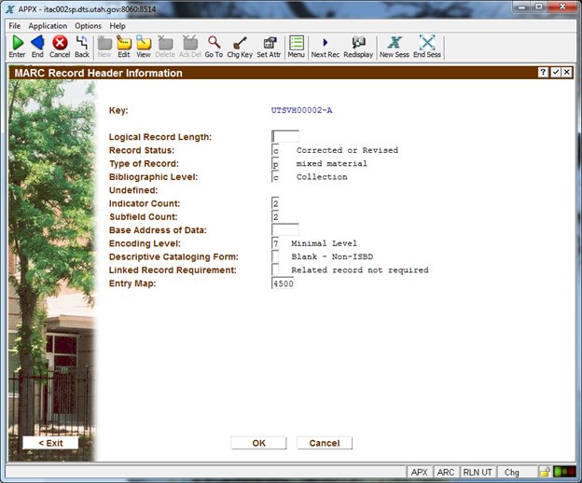The height and width of the screenshot is (483, 582).
Task: Click the Logical Record Length field
Action: (284, 137)
